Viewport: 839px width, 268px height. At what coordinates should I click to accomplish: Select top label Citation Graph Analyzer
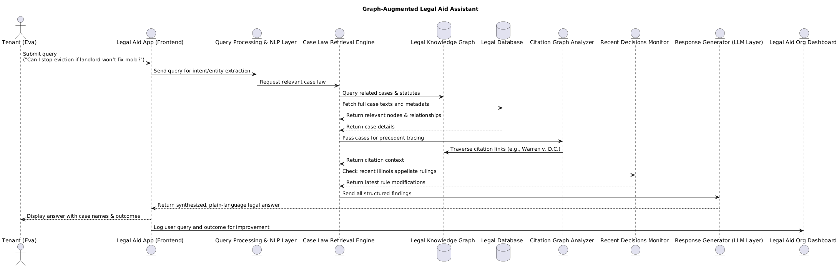tap(562, 42)
